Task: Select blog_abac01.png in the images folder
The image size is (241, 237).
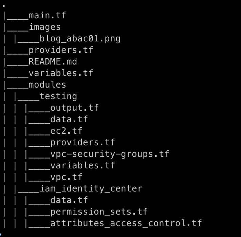Action: click(x=80, y=39)
